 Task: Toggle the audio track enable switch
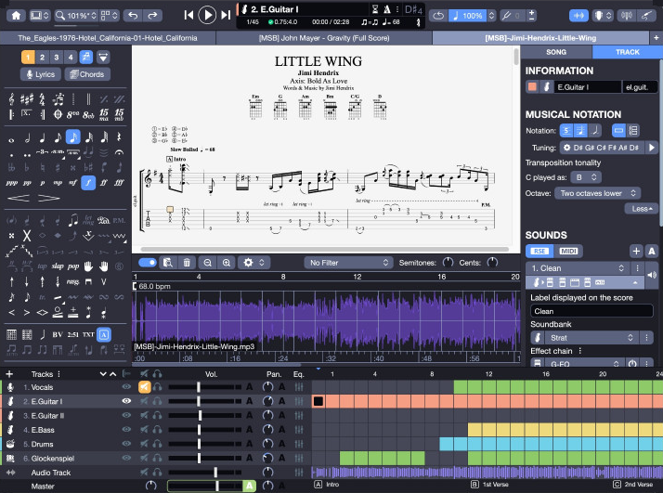(147, 263)
